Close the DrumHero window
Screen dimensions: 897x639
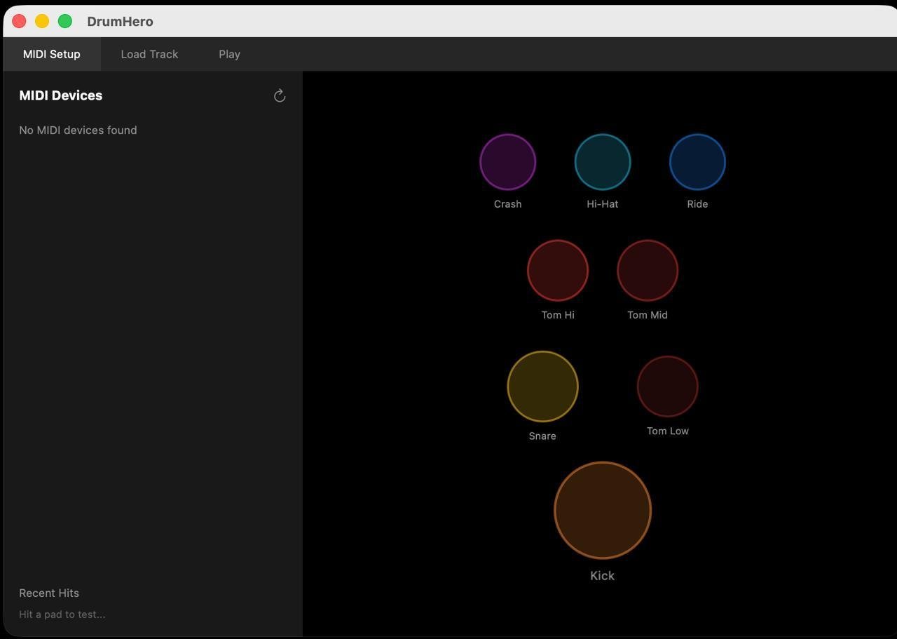pos(19,21)
